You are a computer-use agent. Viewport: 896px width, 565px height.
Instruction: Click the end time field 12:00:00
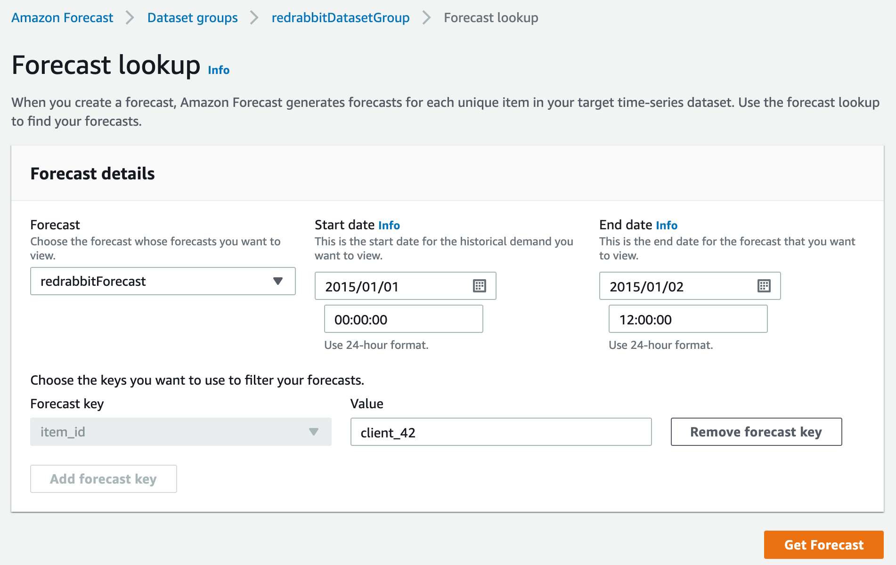[688, 319]
